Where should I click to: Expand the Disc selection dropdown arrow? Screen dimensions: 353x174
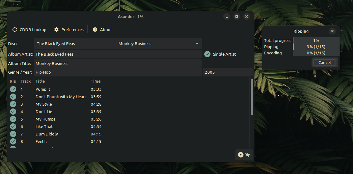197,43
